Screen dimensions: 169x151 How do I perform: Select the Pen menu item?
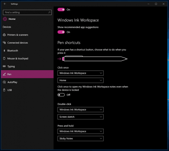click(x=27, y=74)
